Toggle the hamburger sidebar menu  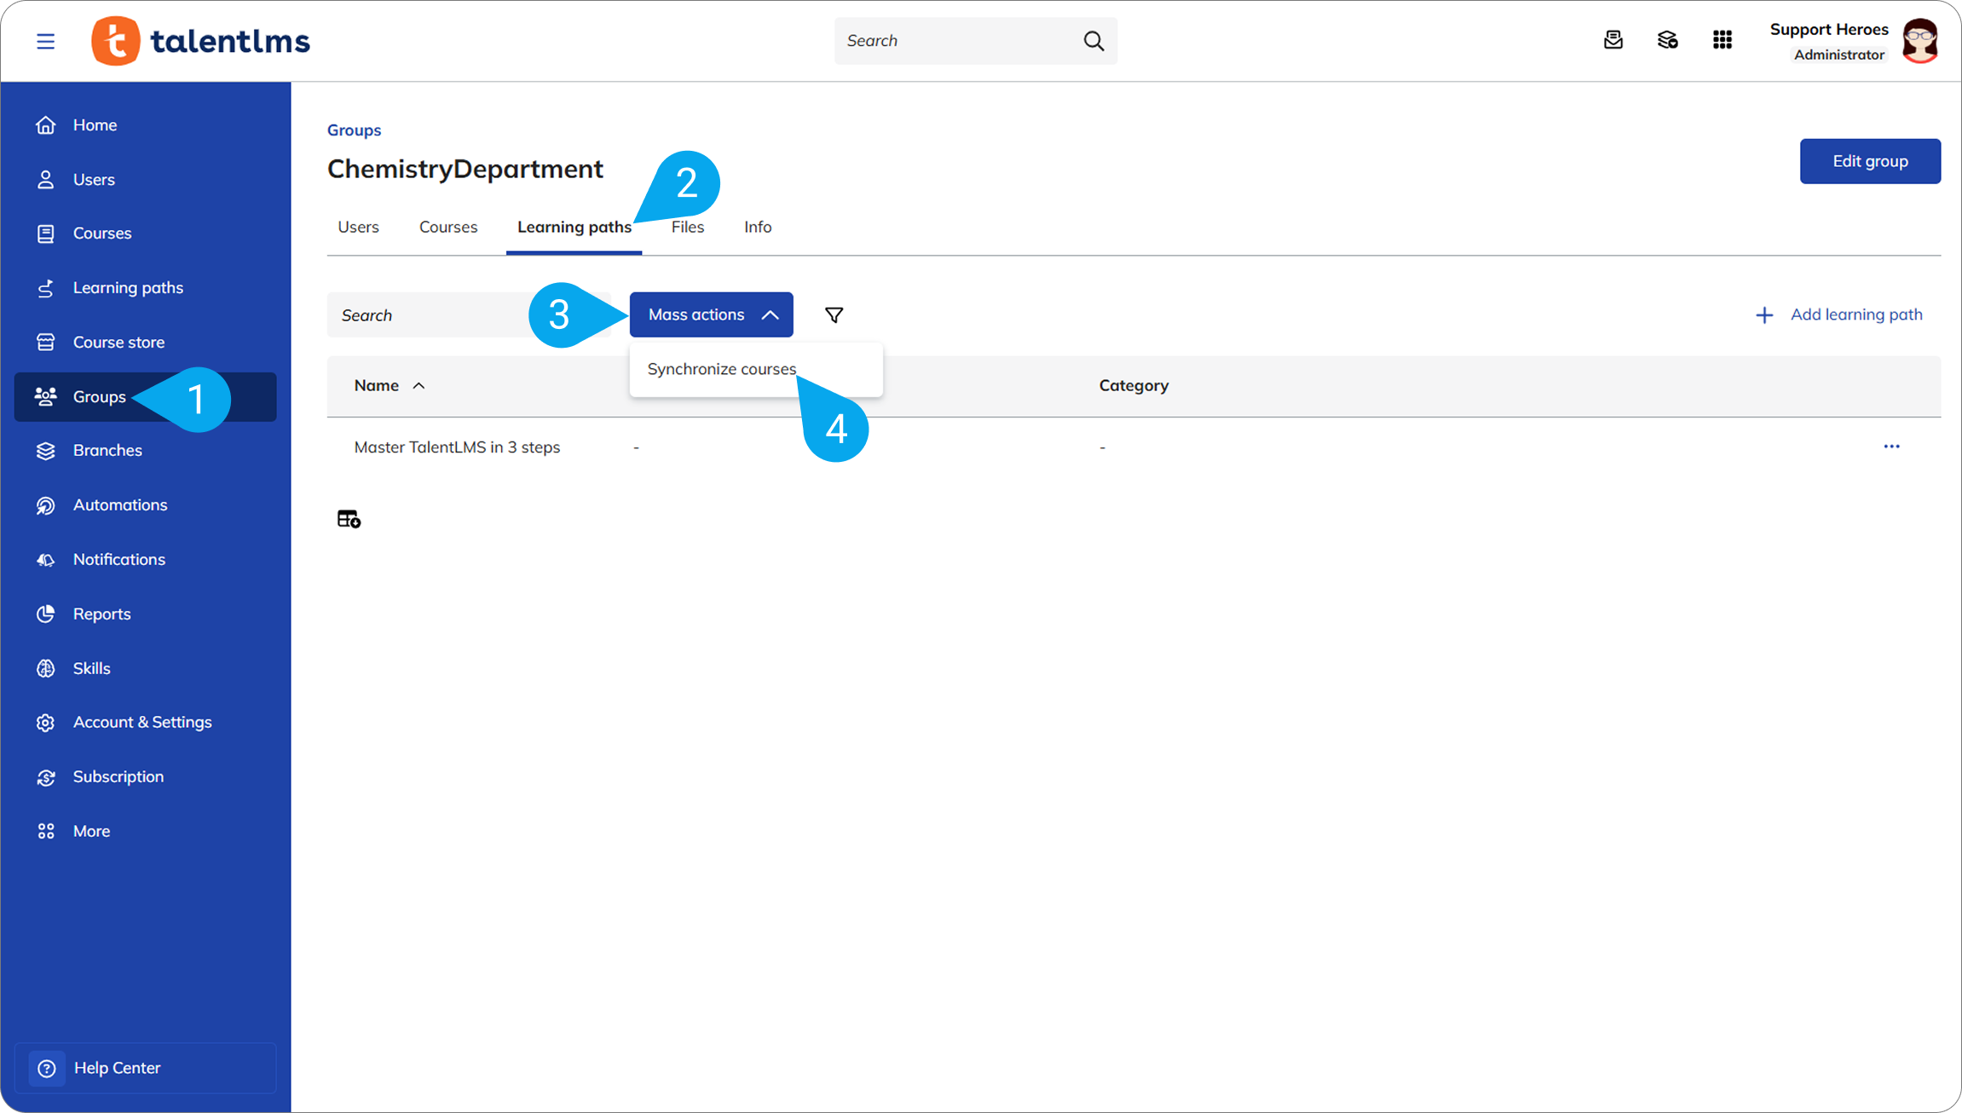click(x=46, y=41)
